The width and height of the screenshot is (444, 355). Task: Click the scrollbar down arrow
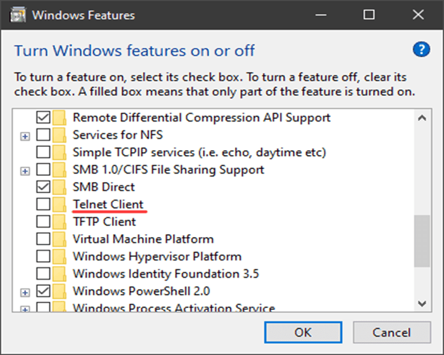point(422,304)
